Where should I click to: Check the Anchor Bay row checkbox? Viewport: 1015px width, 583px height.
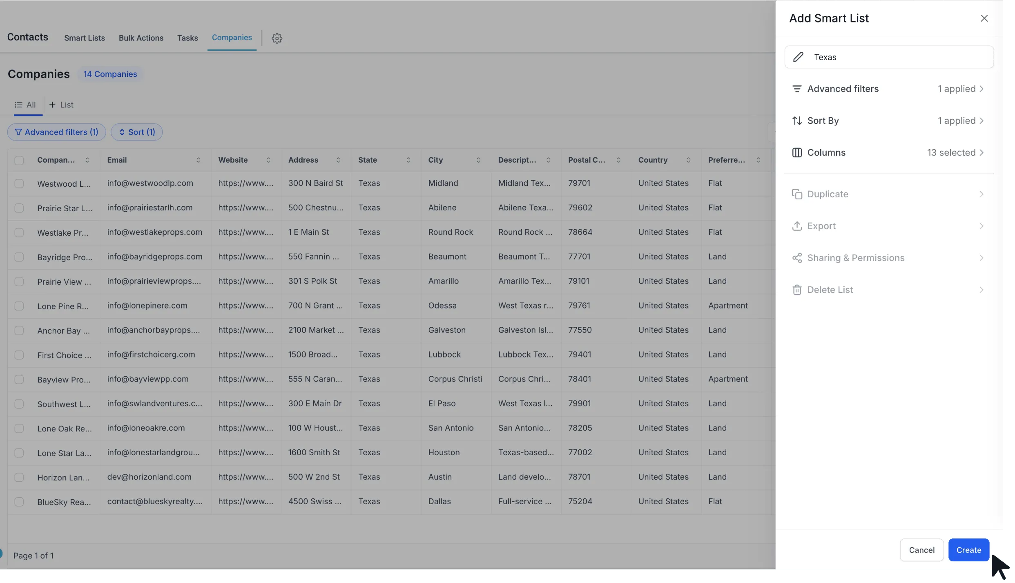[x=19, y=331]
